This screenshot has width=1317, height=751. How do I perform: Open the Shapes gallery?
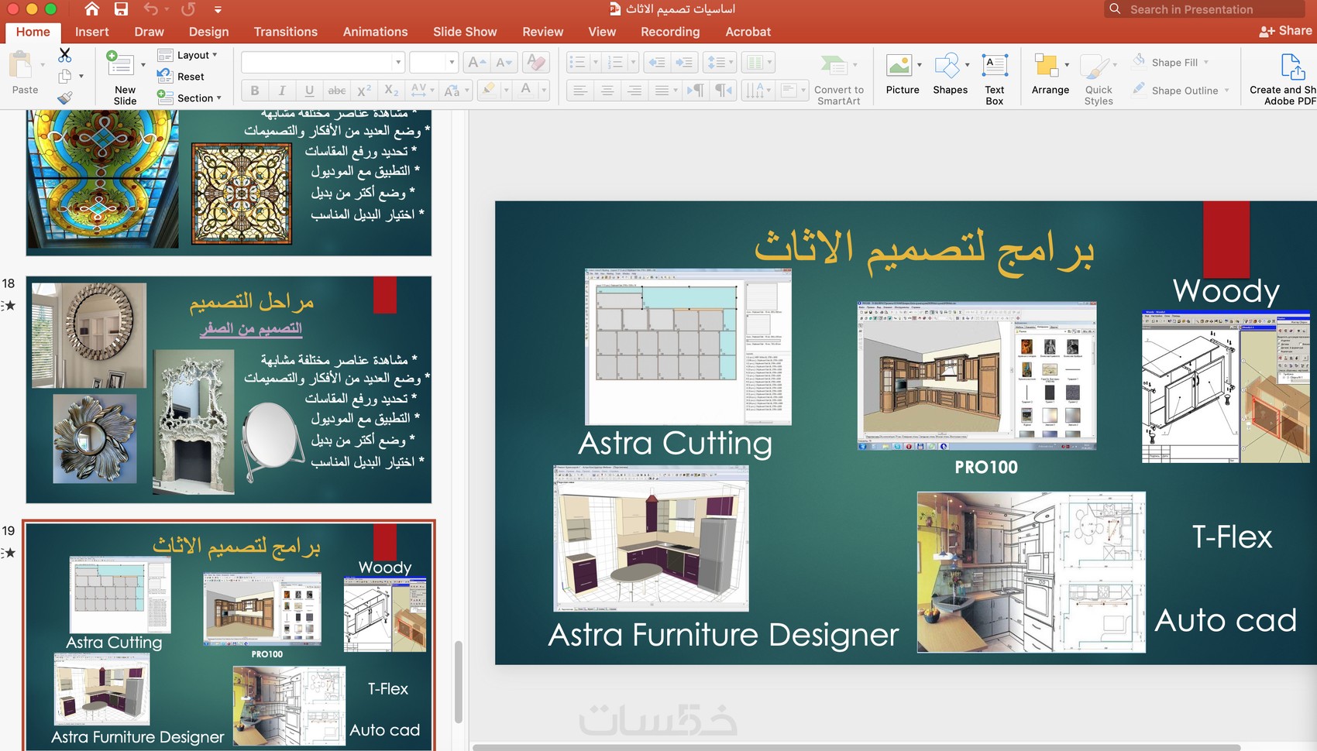[x=950, y=74]
